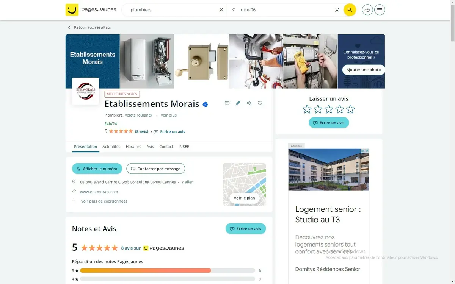455x284 pixels.
Task: Click the PagesJaunes yellow smiley logo
Action: pyautogui.click(x=72, y=10)
